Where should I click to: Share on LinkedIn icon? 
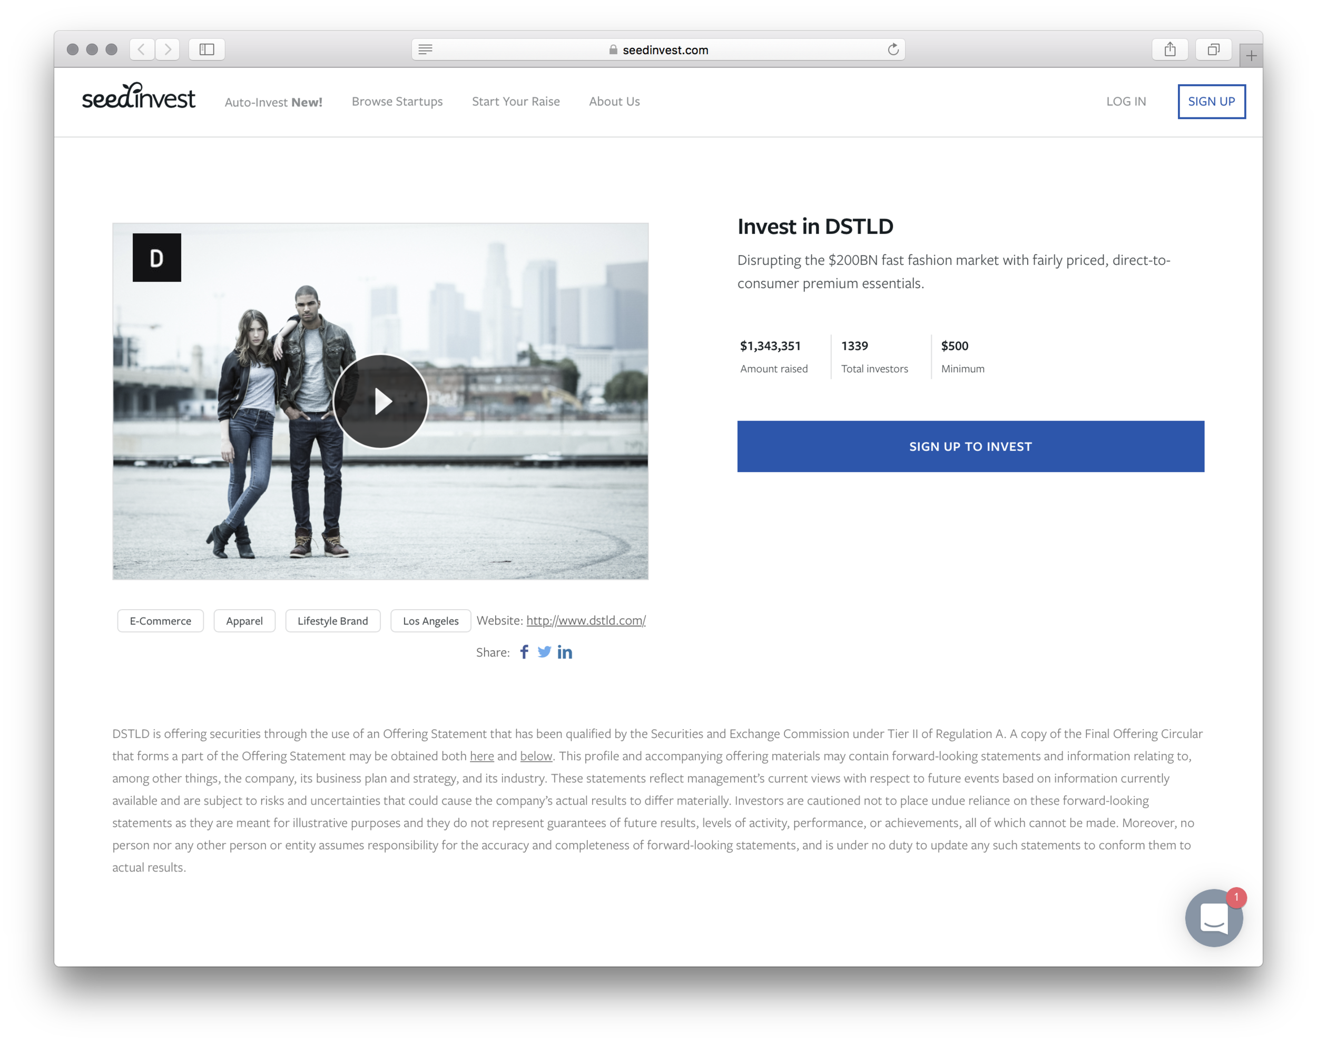(x=565, y=652)
